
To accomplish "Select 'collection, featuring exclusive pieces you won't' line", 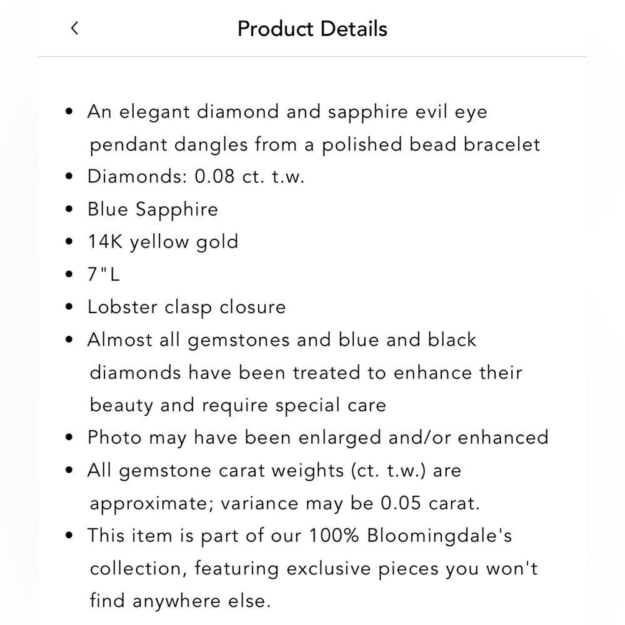I will point(314,568).
